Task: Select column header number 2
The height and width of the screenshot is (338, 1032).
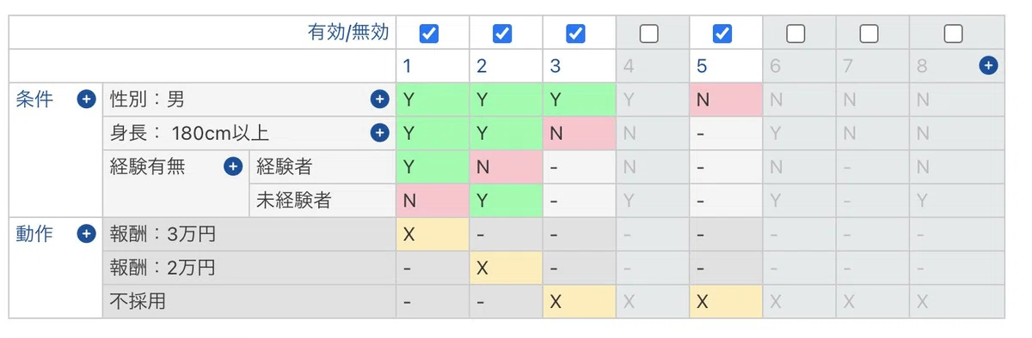Action: [x=482, y=66]
